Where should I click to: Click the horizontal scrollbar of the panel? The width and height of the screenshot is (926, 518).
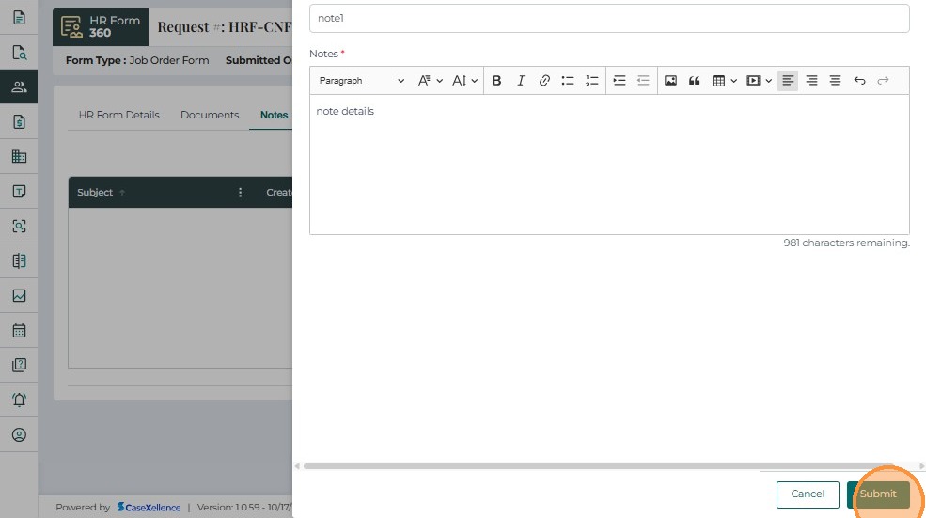(599, 466)
